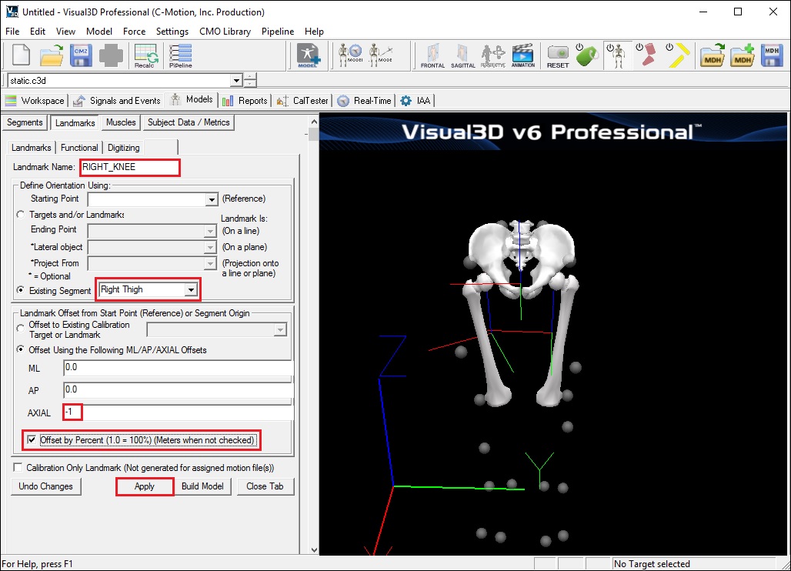
Task: Switch to the CalTester tab
Action: click(302, 100)
